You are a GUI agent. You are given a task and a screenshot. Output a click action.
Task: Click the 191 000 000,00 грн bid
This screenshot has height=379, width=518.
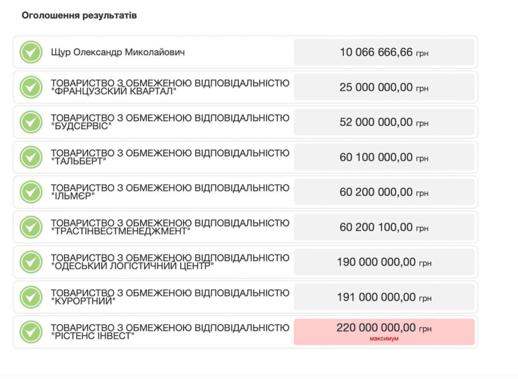click(384, 297)
